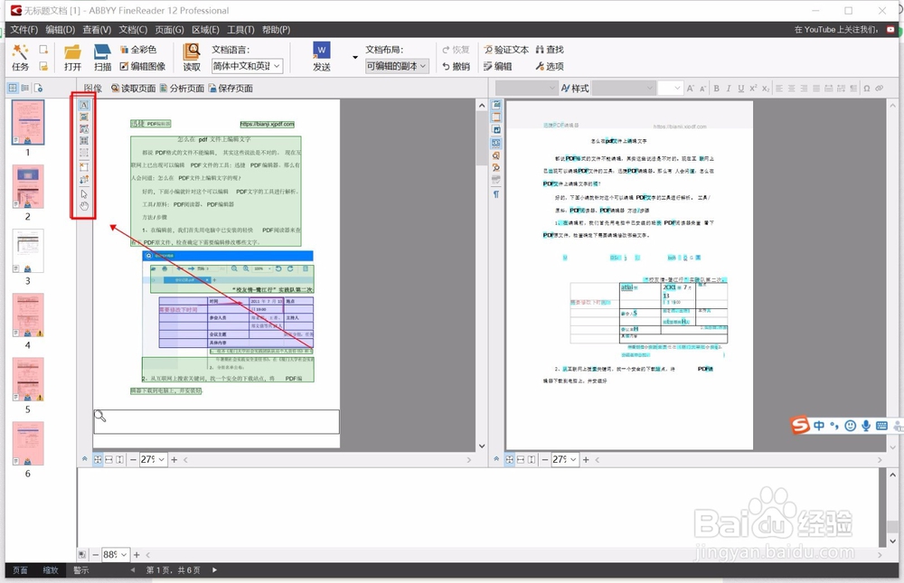Click 样式 (Style) editor button

[x=575, y=89]
